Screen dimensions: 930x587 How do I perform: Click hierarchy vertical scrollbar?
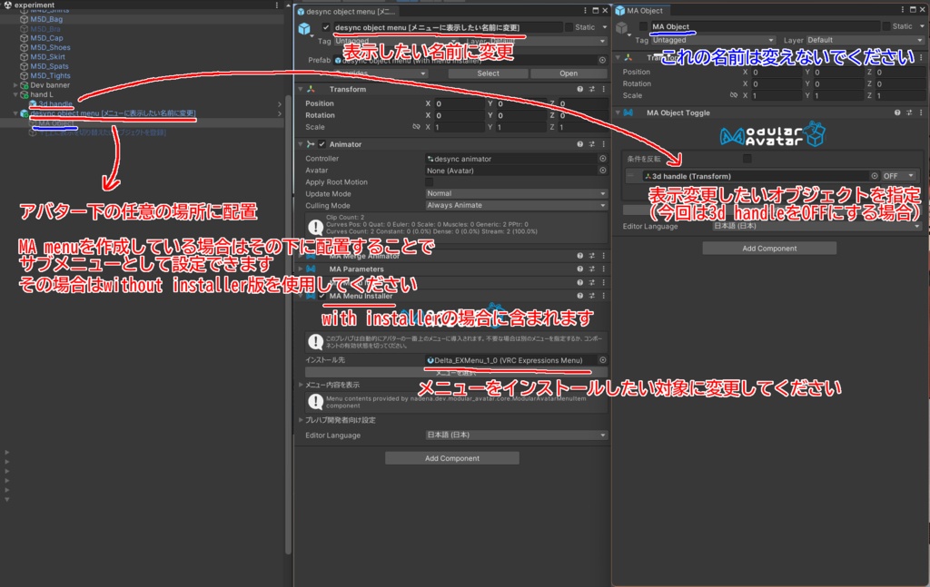tap(288, 326)
